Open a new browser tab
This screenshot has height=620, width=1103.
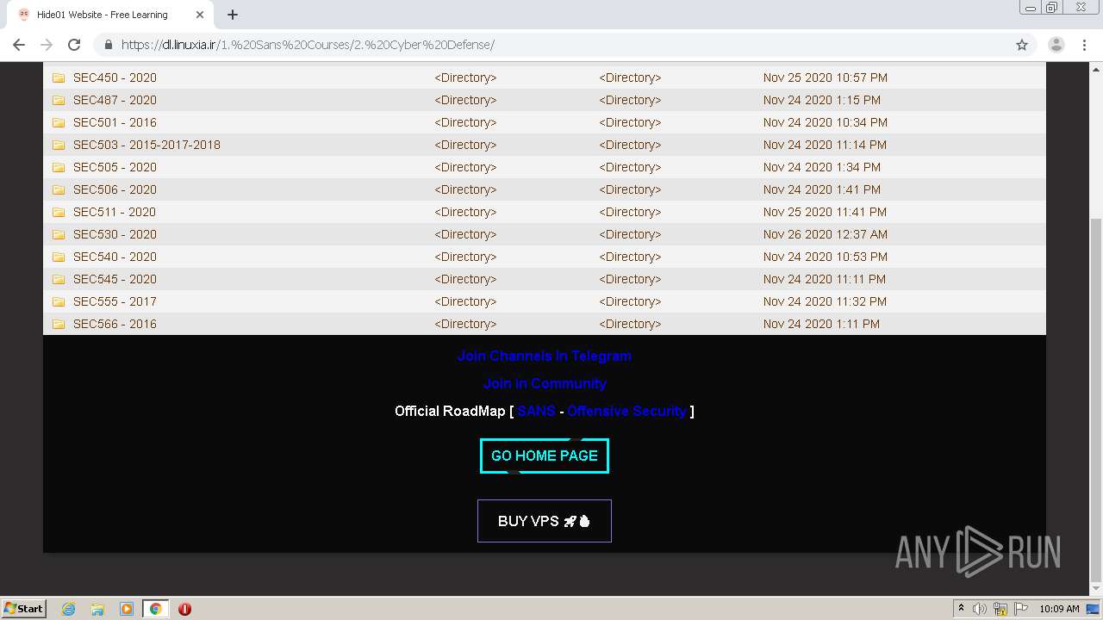click(233, 15)
